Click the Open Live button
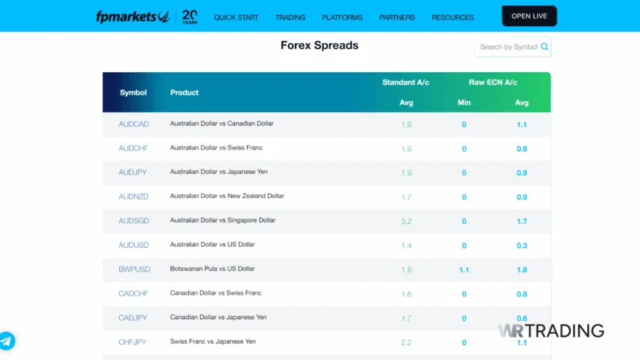Image resolution: width=640 pixels, height=360 pixels. pyautogui.click(x=529, y=16)
